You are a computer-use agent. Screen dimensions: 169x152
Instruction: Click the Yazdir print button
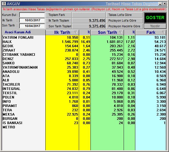pyautogui.click(x=155, y=26)
